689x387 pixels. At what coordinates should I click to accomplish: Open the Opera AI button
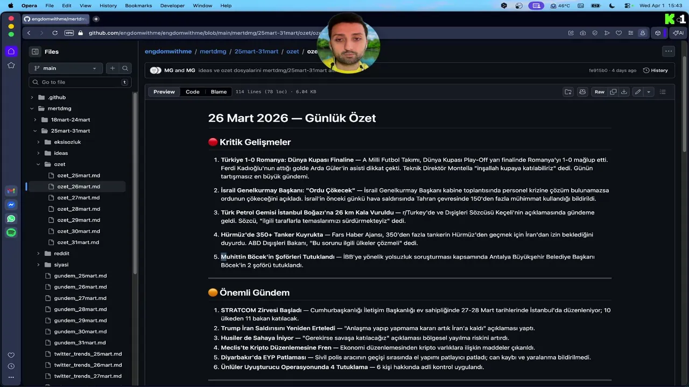tap(678, 33)
